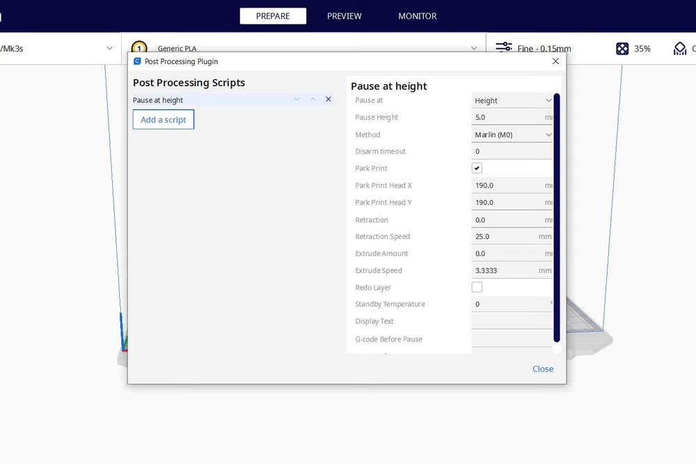Screen dimensions: 696x464
Task: Switch to the PREVIEW tab
Action: pos(344,16)
